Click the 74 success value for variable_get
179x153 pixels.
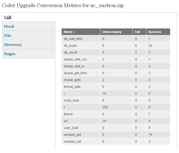coord(150,135)
